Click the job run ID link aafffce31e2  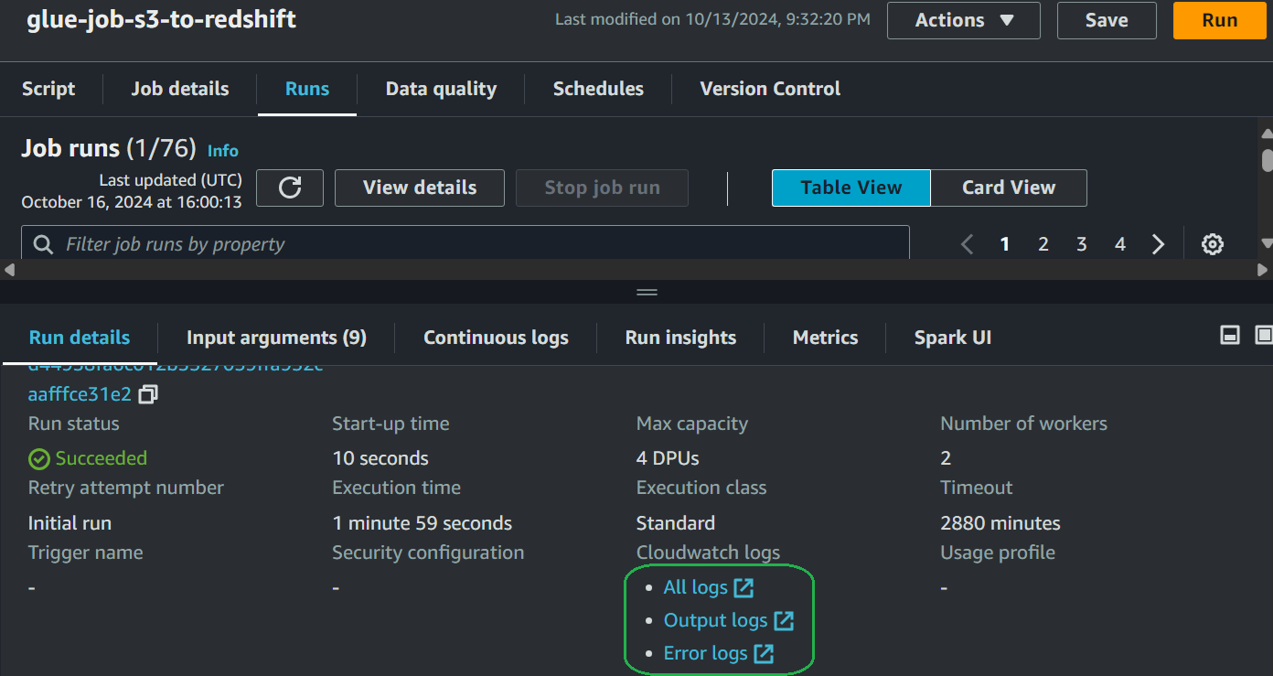pyautogui.click(x=80, y=394)
